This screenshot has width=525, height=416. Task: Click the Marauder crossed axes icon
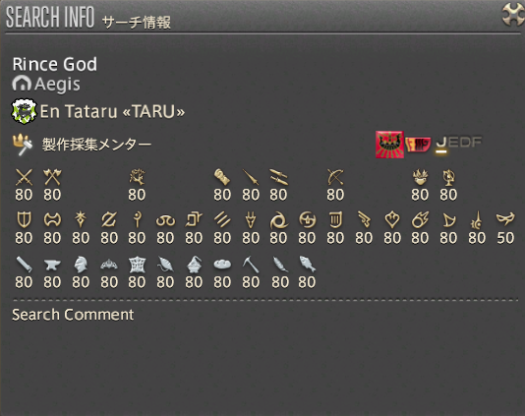[x=52, y=177]
